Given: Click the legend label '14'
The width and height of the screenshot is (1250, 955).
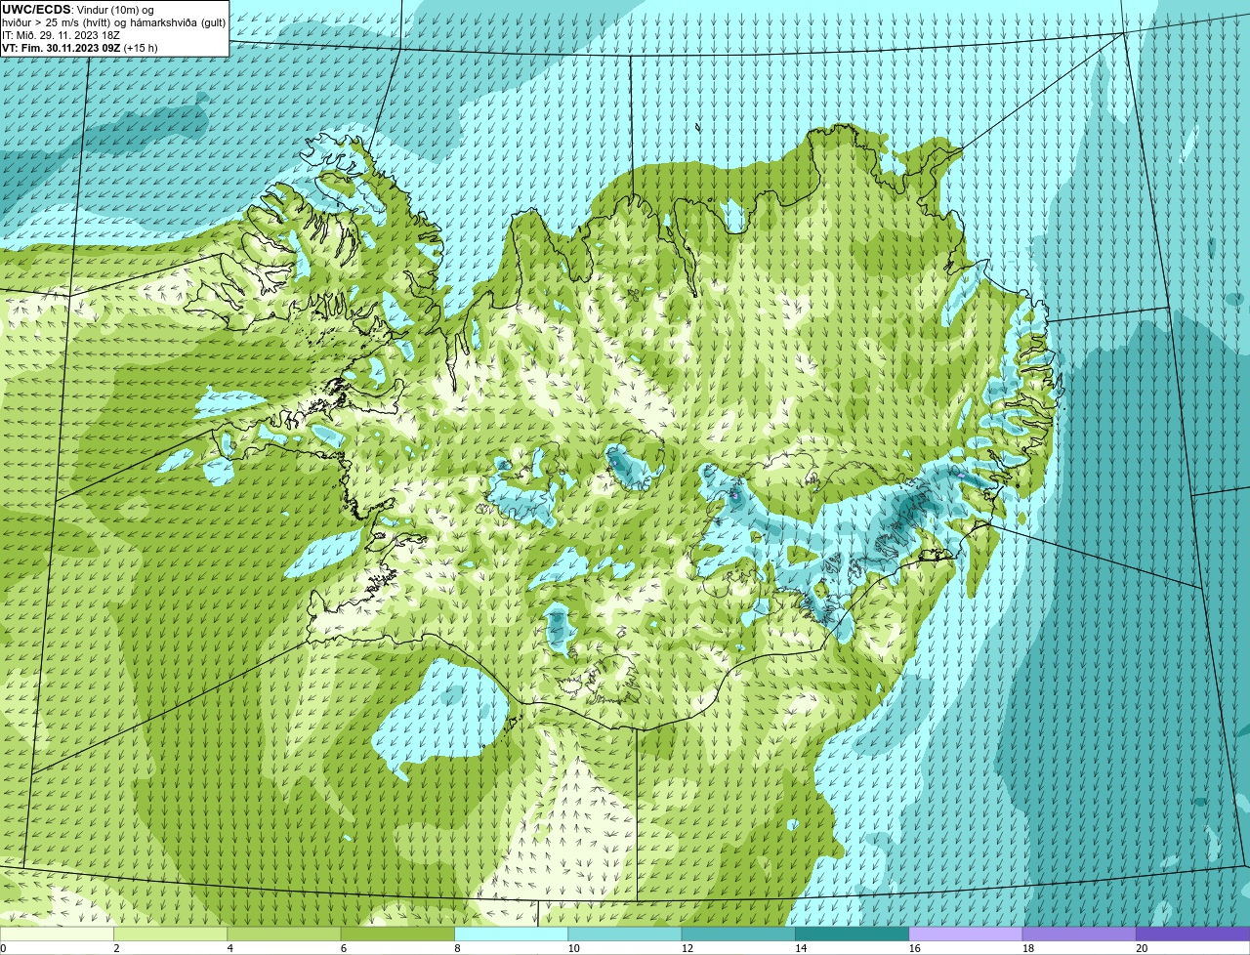Looking at the screenshot, I should [x=801, y=948].
